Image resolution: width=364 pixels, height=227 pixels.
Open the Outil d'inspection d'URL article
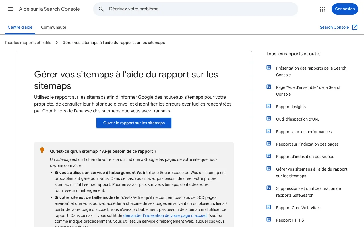click(x=298, y=119)
